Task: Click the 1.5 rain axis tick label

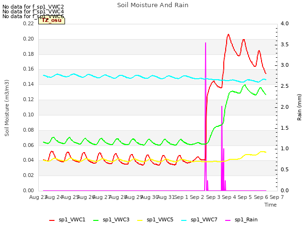Action: click(x=284, y=128)
